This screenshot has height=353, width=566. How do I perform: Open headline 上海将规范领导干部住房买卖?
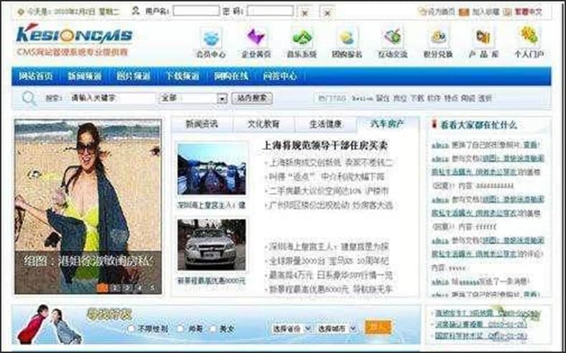(325, 146)
